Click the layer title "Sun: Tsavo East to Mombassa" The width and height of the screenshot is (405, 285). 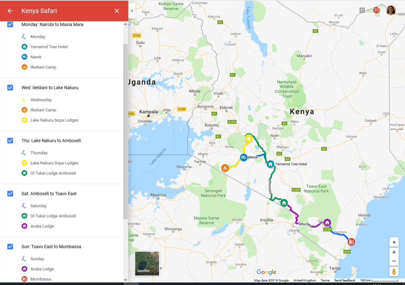[x=51, y=247]
